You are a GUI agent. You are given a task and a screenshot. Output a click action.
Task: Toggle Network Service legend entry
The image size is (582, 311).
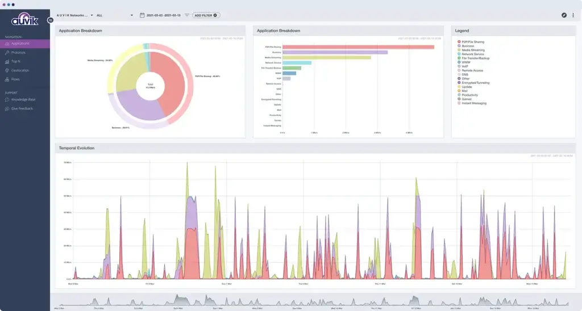pos(471,54)
